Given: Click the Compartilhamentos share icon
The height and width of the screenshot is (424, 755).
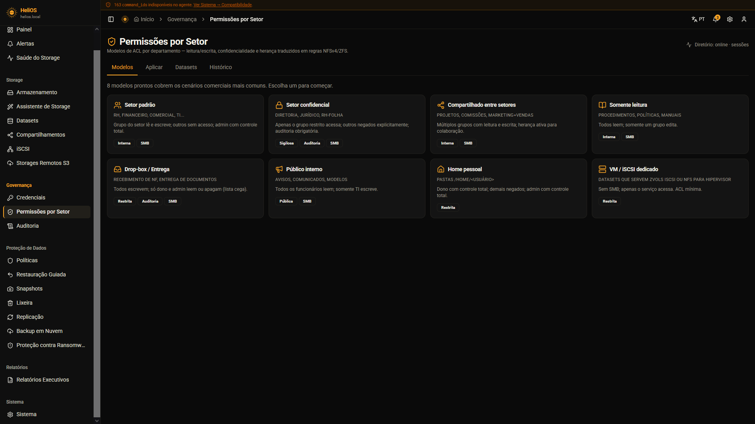Looking at the screenshot, I should (x=10, y=135).
